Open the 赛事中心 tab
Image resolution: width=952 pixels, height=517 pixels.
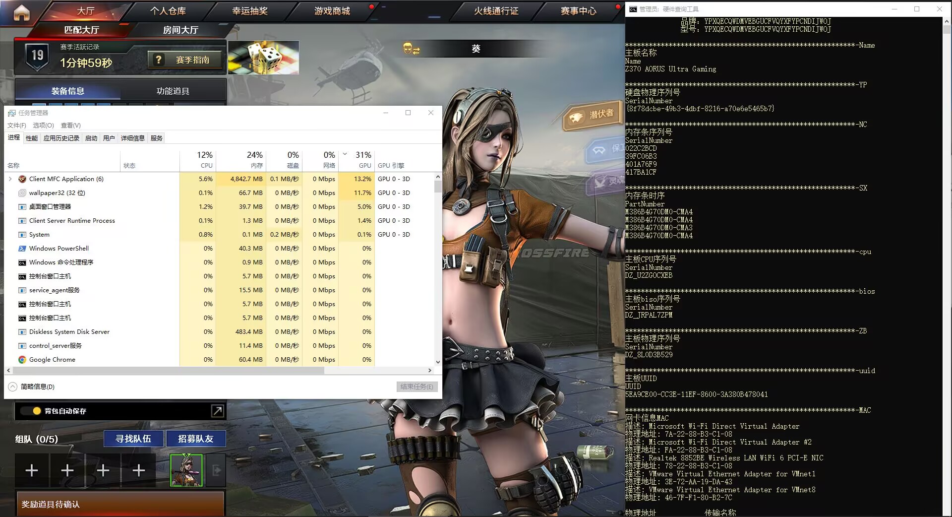pyautogui.click(x=579, y=11)
